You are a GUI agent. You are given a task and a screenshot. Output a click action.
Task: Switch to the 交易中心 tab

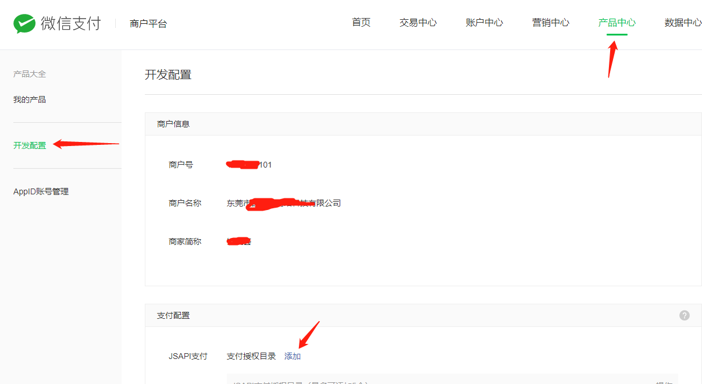(x=418, y=23)
